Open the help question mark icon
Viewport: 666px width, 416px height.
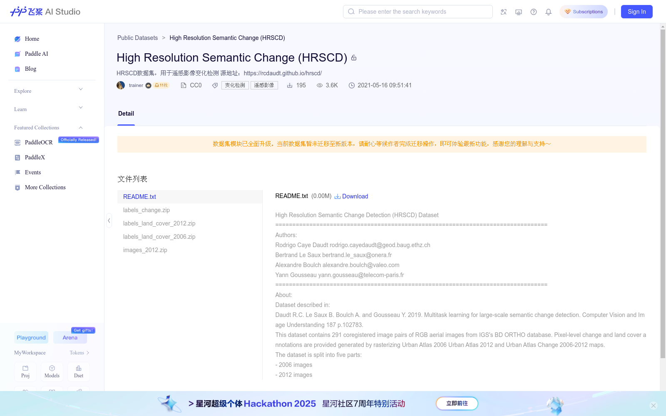click(534, 12)
